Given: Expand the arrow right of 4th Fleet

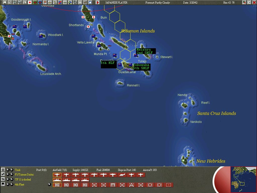Looking at the screenshot, I should click(x=49, y=184).
